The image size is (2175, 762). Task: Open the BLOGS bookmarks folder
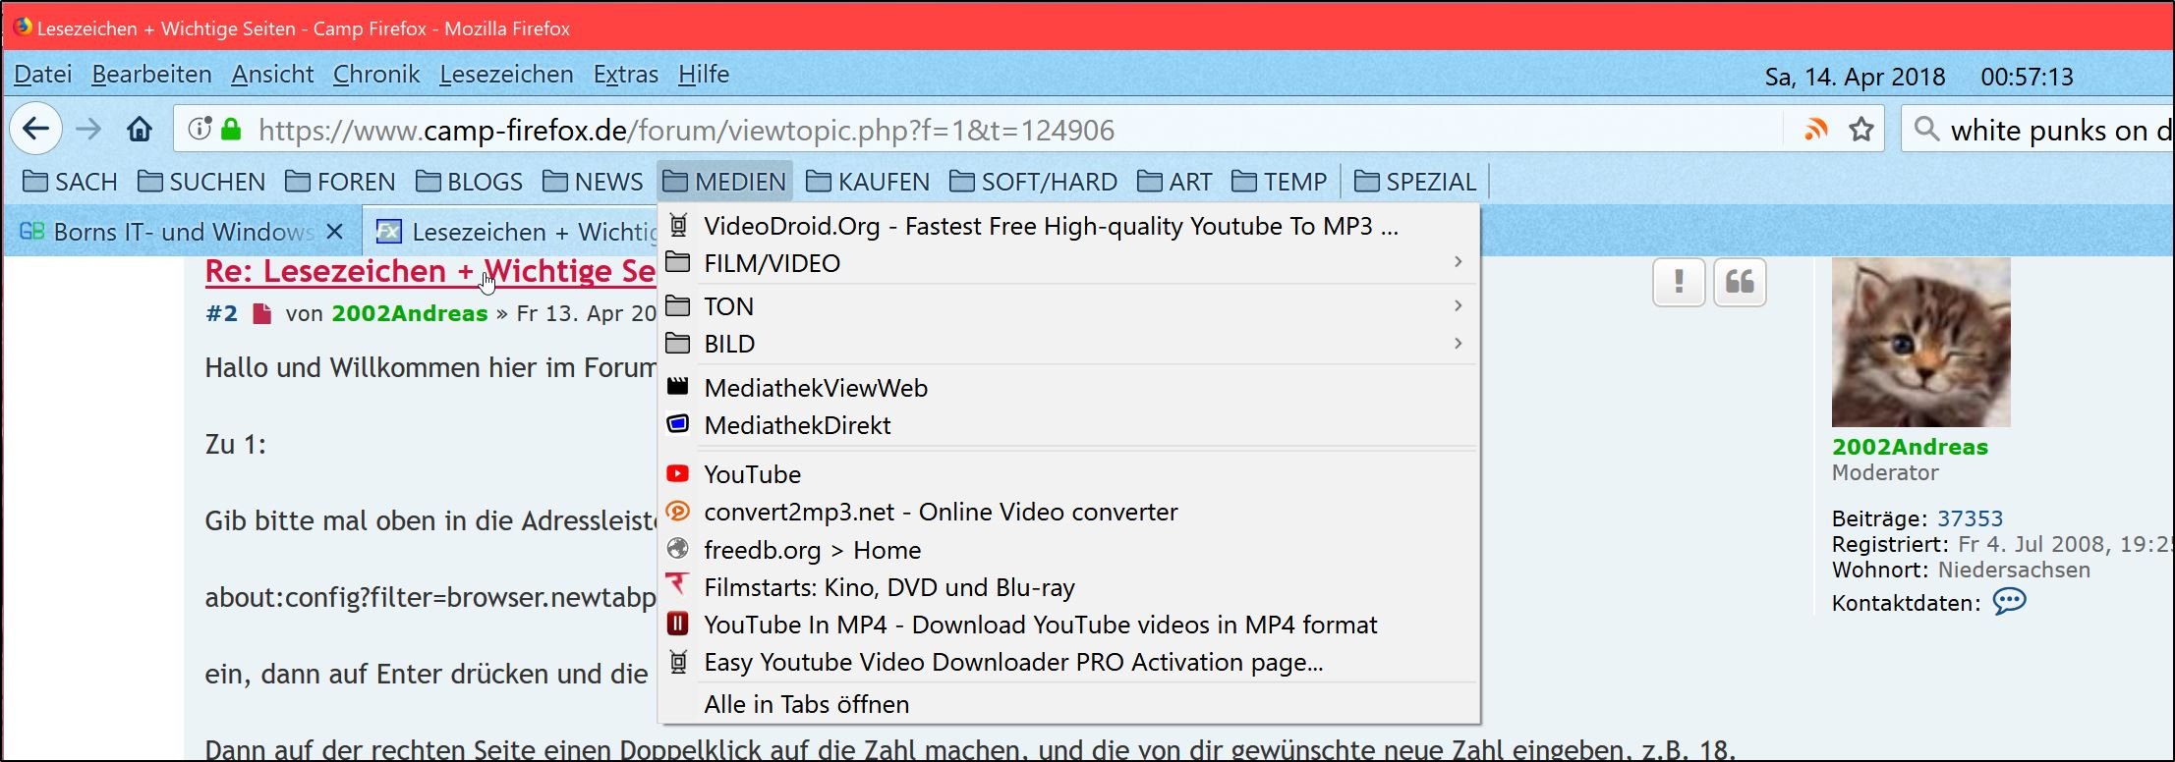tap(469, 182)
